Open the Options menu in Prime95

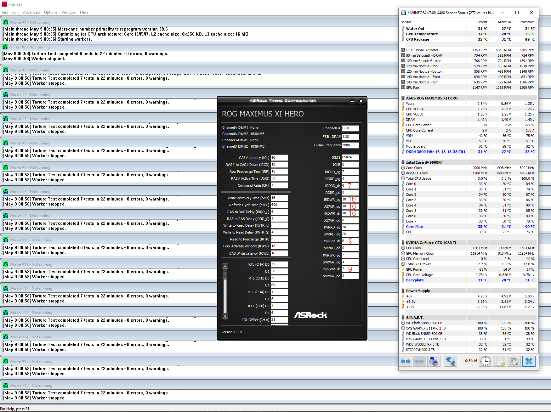51,12
